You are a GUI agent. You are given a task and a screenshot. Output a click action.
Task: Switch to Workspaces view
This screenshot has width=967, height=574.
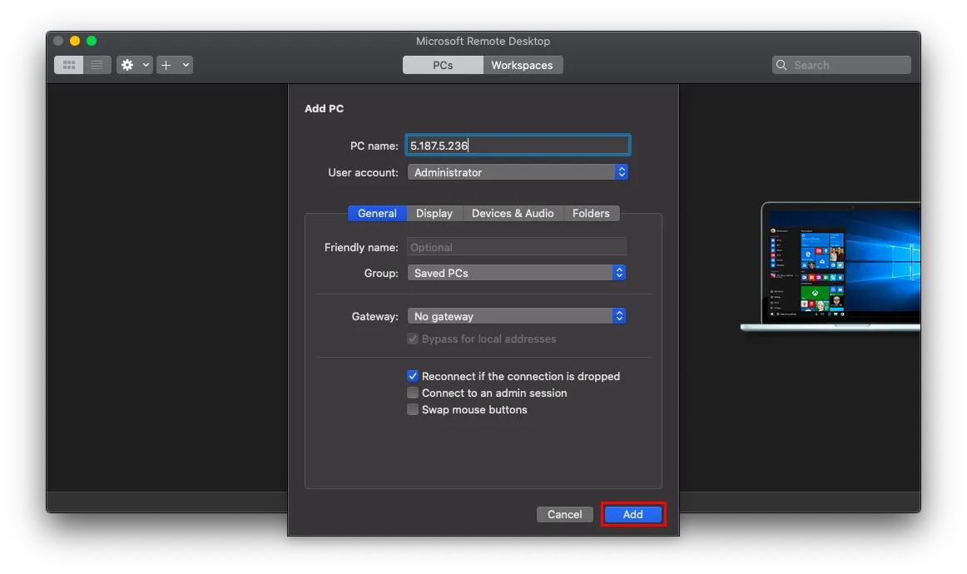click(522, 65)
